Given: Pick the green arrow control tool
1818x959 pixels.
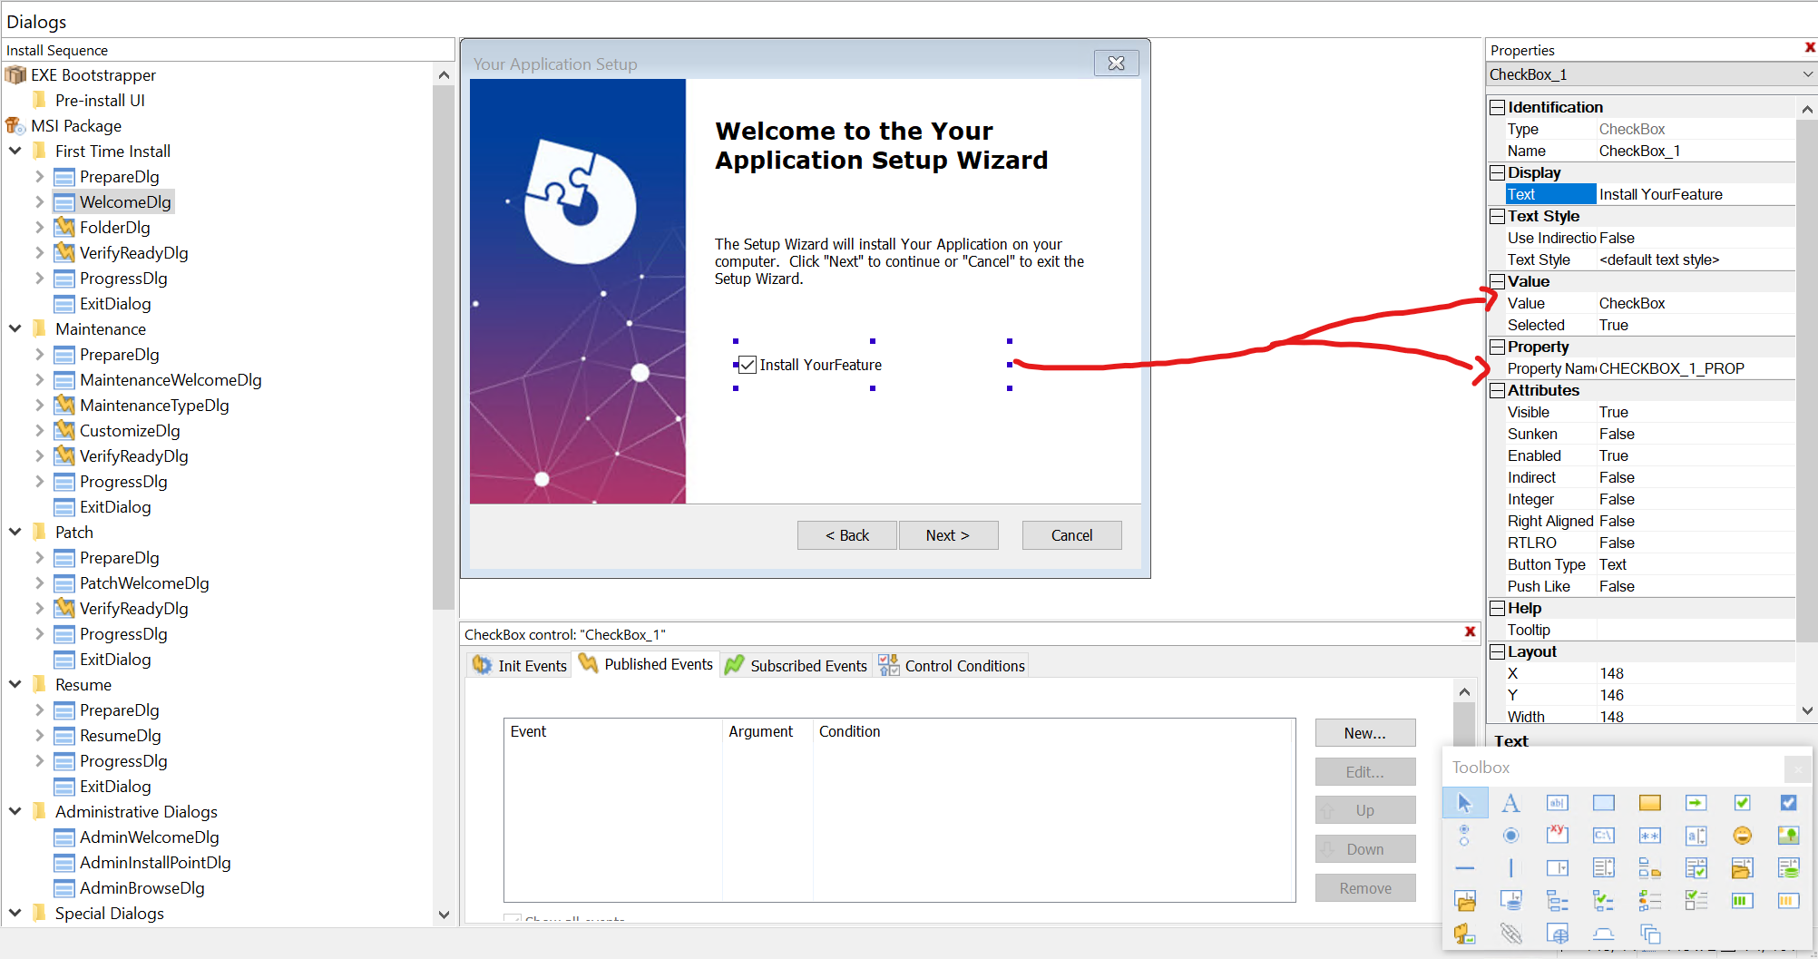Looking at the screenshot, I should pos(1696,803).
